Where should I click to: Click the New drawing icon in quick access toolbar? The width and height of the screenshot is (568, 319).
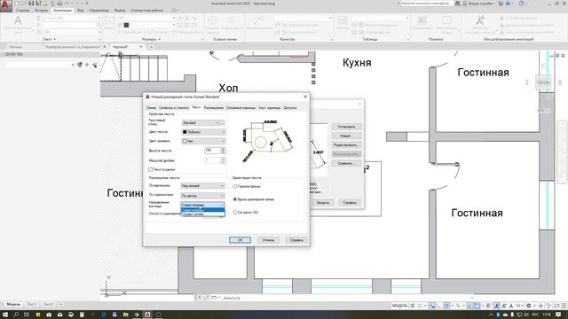click(x=17, y=4)
